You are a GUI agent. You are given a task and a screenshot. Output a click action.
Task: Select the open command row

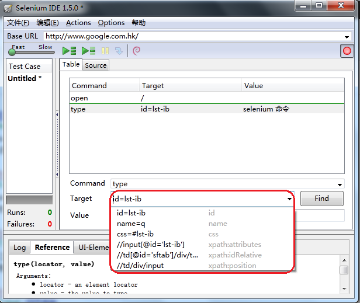[x=207, y=98]
